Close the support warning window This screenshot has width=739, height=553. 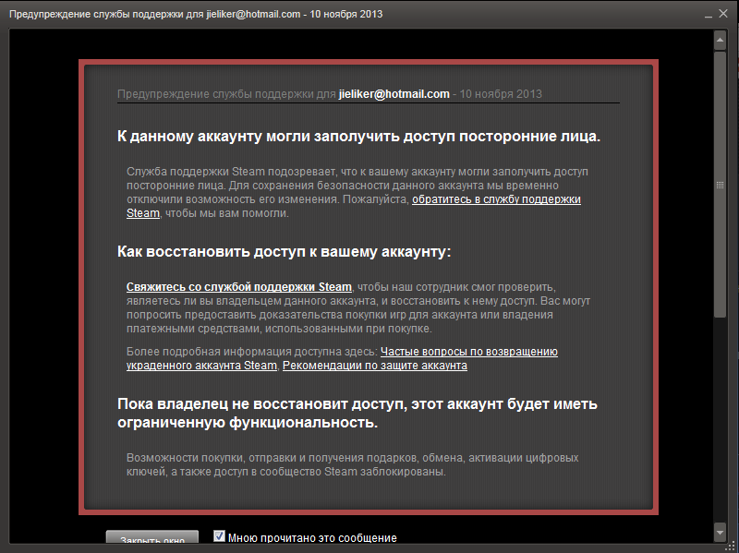(723, 14)
